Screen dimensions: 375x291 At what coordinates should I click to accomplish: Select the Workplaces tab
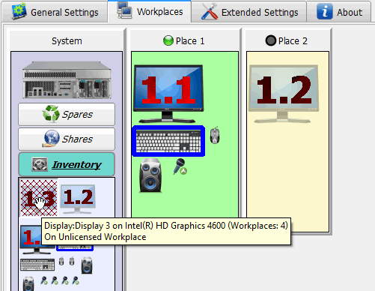click(x=150, y=11)
